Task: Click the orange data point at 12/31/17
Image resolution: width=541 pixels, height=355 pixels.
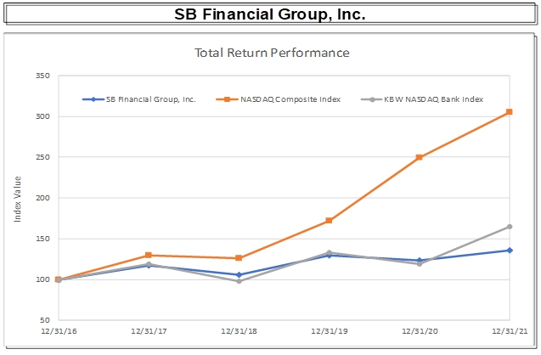Action: (149, 255)
